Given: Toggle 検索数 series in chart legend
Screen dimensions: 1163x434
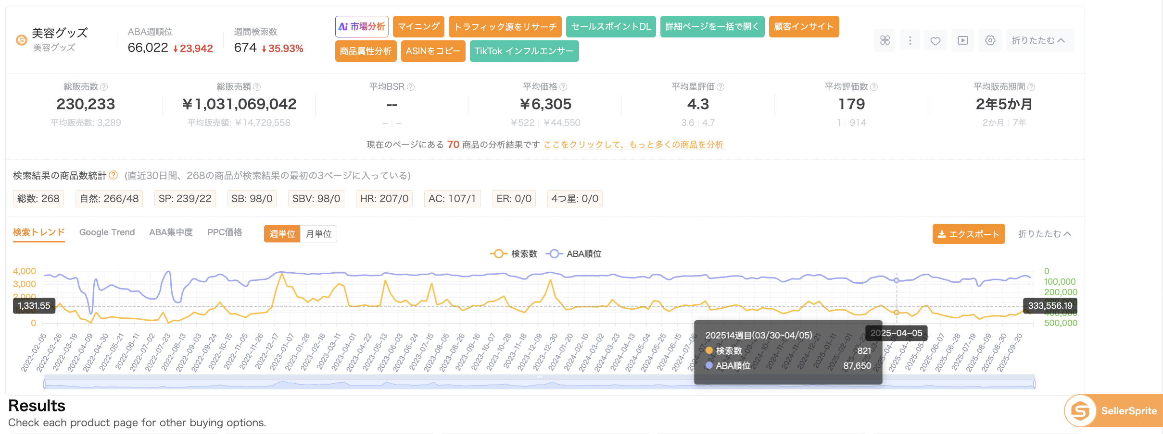Looking at the screenshot, I should 513,253.
